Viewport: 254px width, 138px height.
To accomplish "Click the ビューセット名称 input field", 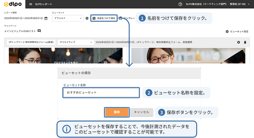I will 101,93.
